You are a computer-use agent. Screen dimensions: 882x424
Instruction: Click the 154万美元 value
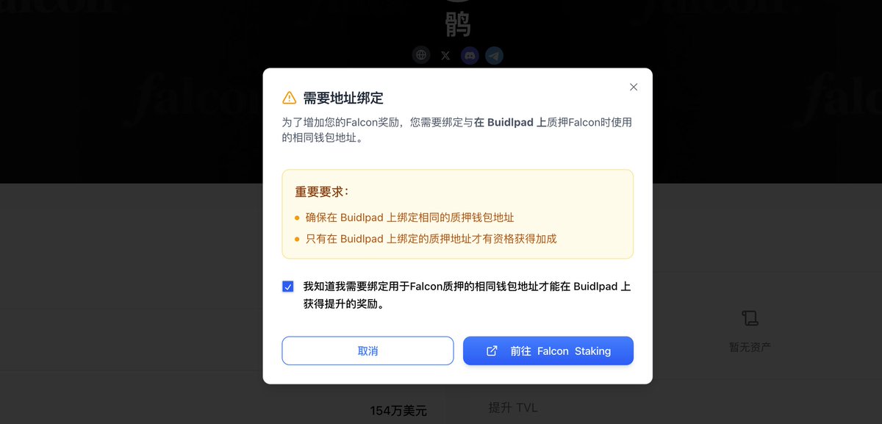(398, 411)
